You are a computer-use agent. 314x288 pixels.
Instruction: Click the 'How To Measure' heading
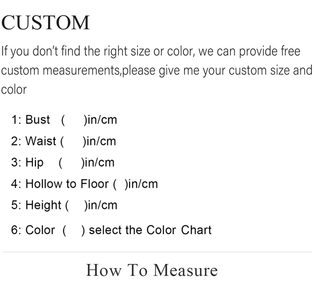(152, 270)
